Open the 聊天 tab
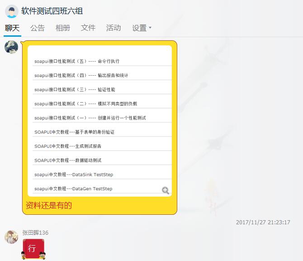The image size is (303, 261). [12, 28]
